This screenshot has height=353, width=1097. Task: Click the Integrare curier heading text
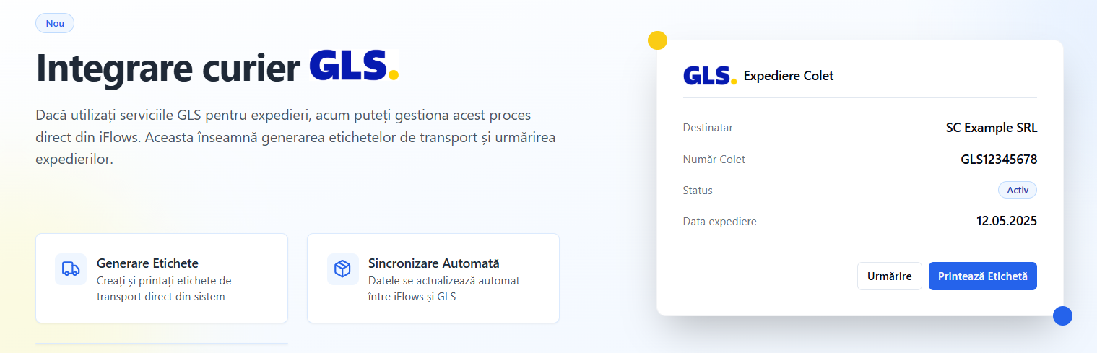coord(168,68)
